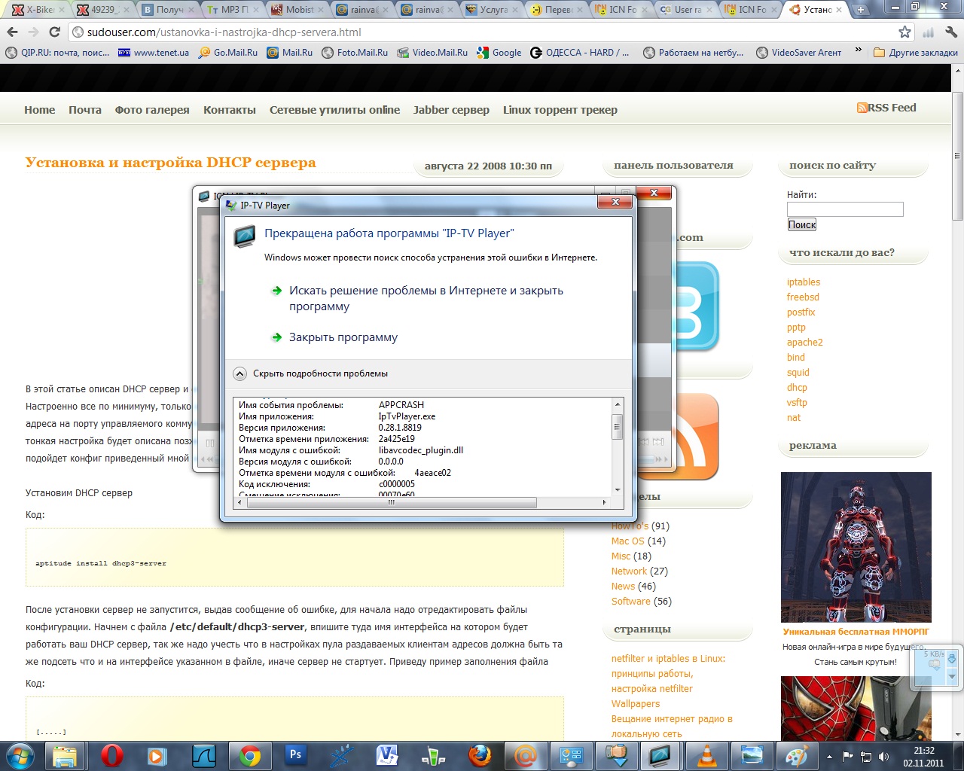This screenshot has width=964, height=771.
Task: Click the large orange RSS image
Action: tap(697, 437)
